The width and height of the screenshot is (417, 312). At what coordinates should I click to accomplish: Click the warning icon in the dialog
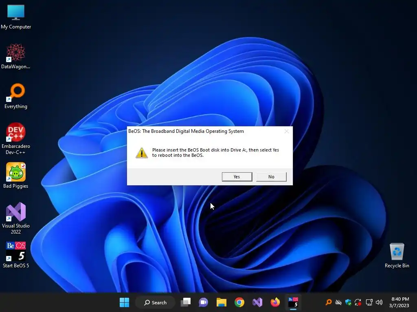(x=142, y=153)
